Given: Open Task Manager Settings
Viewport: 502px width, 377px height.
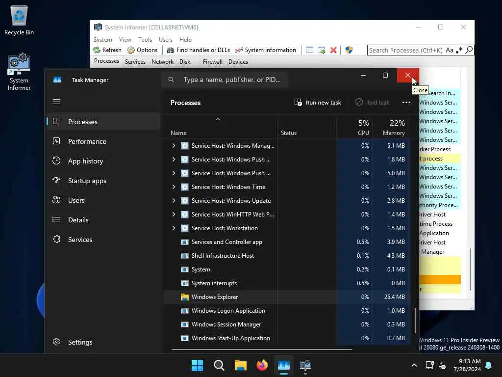Looking at the screenshot, I should (x=103, y=342).
